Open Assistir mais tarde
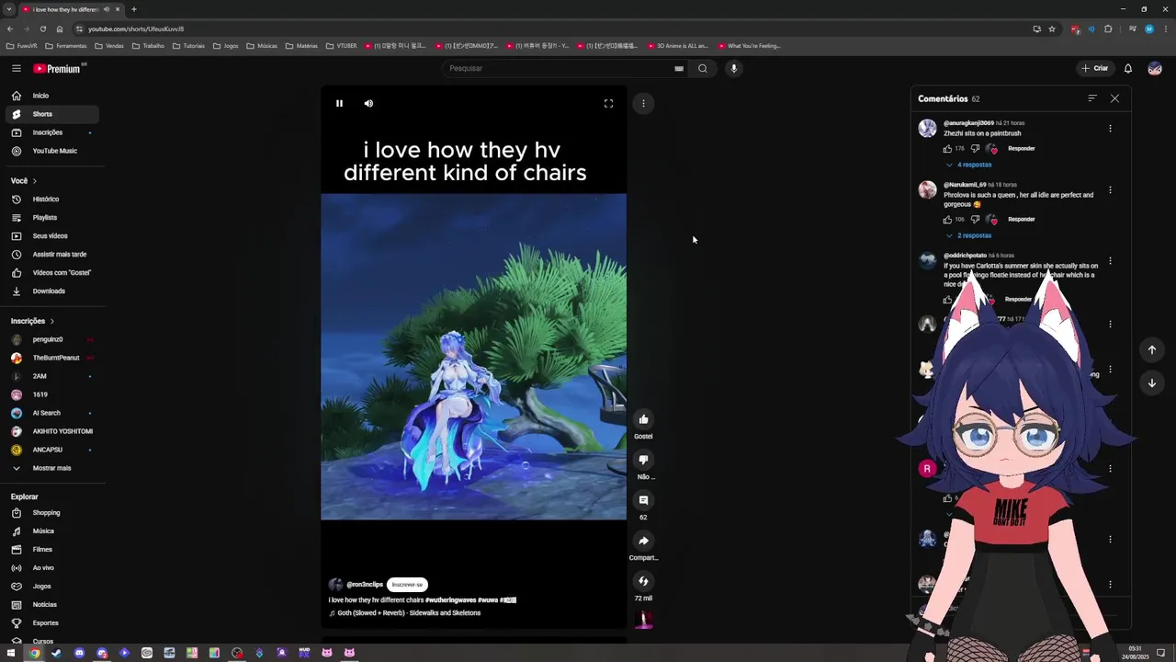 coord(51,254)
